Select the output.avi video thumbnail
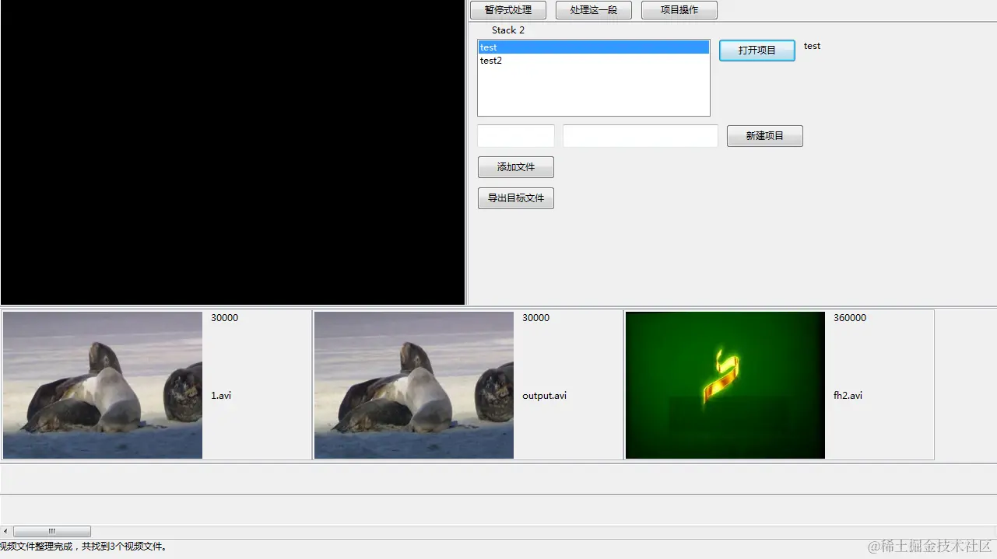Image resolution: width=997 pixels, height=559 pixels. [414, 386]
